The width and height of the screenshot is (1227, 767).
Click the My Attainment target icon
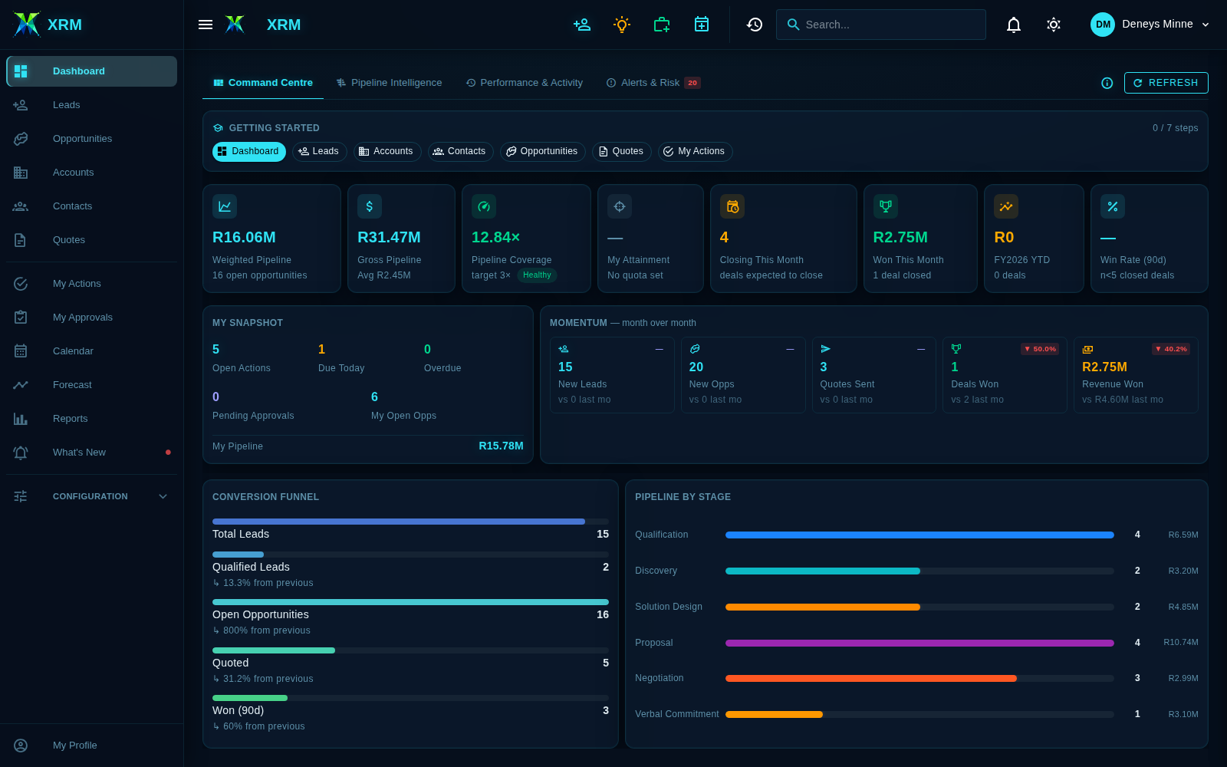620,206
